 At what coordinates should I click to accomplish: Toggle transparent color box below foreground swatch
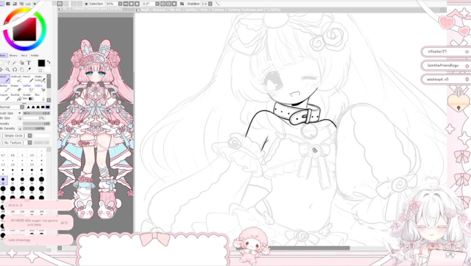click(x=40, y=70)
